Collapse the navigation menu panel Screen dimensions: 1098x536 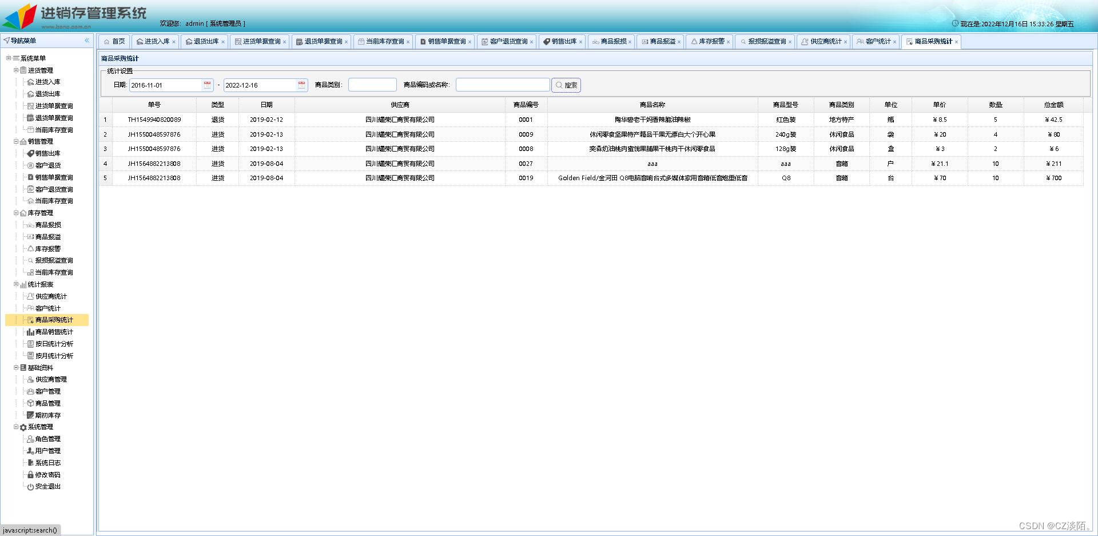[x=87, y=41]
